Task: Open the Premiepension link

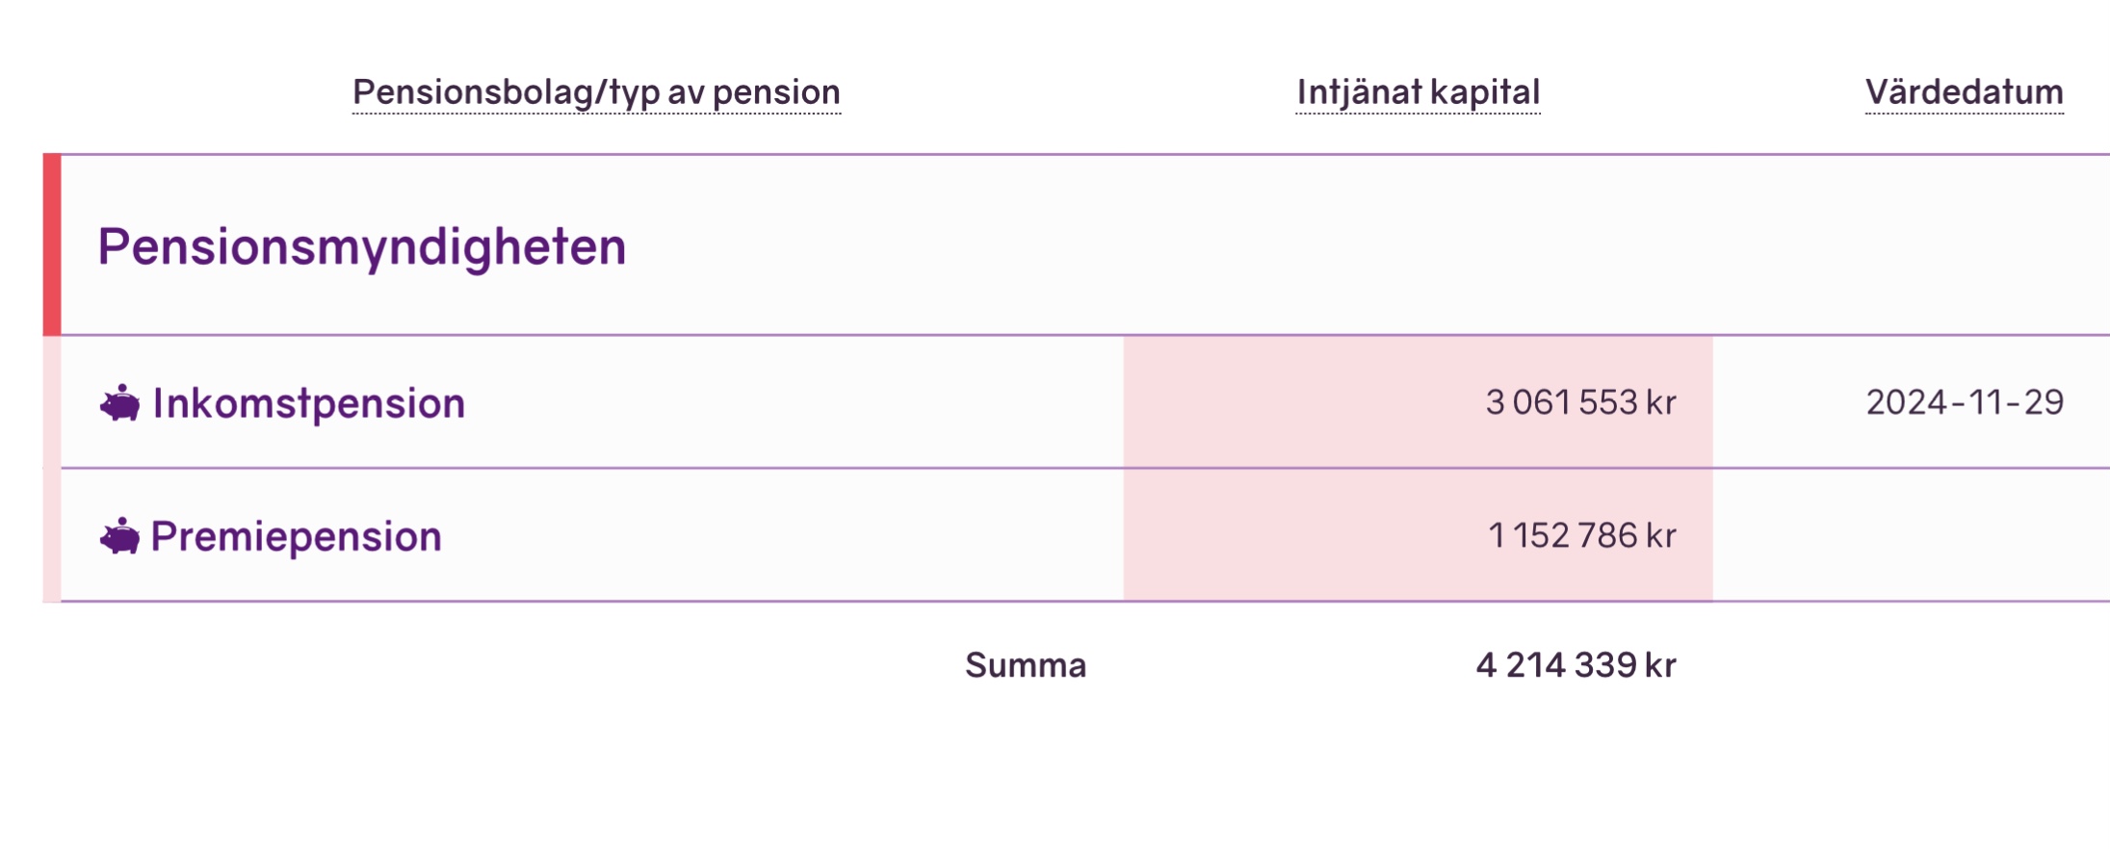Action: 296,536
